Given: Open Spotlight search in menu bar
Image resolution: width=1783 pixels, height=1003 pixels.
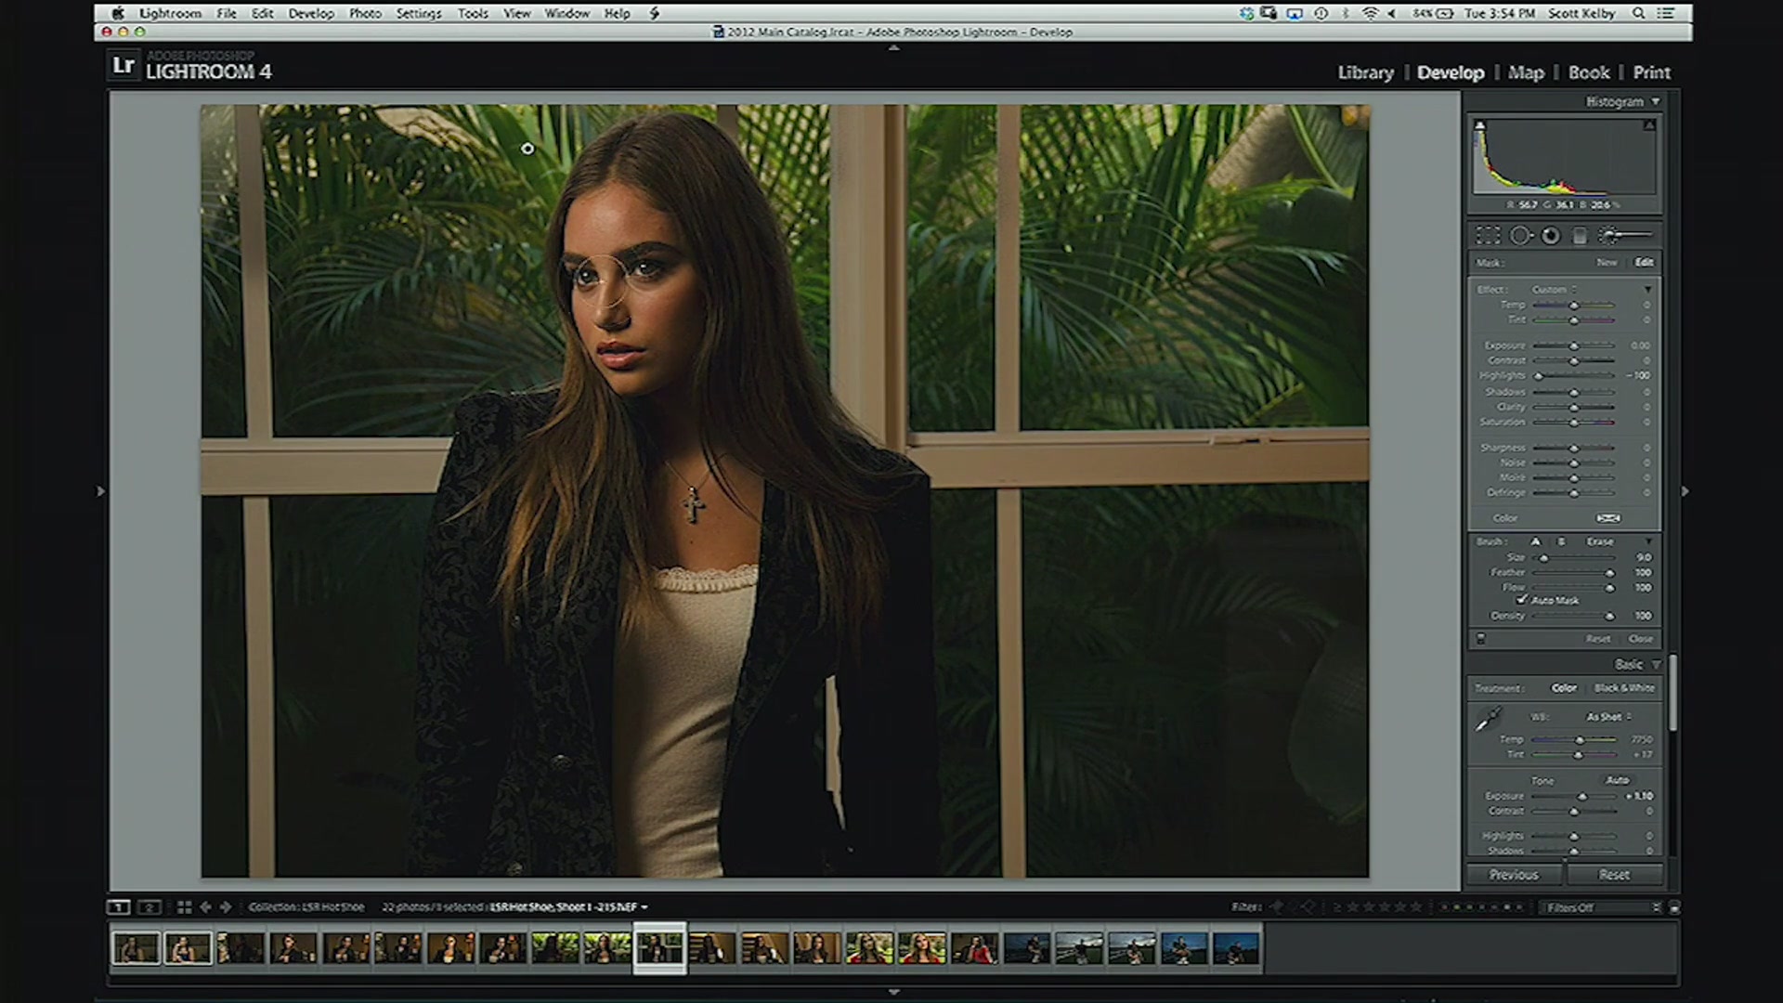Looking at the screenshot, I should click(1639, 14).
